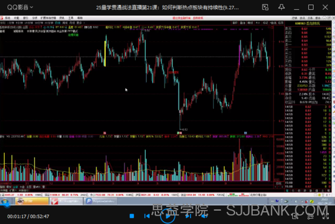The height and width of the screenshot is (224, 335).
Task: Switch chart to 5分钟 period
Action: click(19, 23)
